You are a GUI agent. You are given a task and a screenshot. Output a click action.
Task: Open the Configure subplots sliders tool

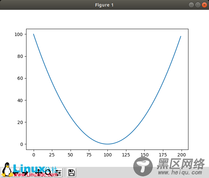coord(58,172)
